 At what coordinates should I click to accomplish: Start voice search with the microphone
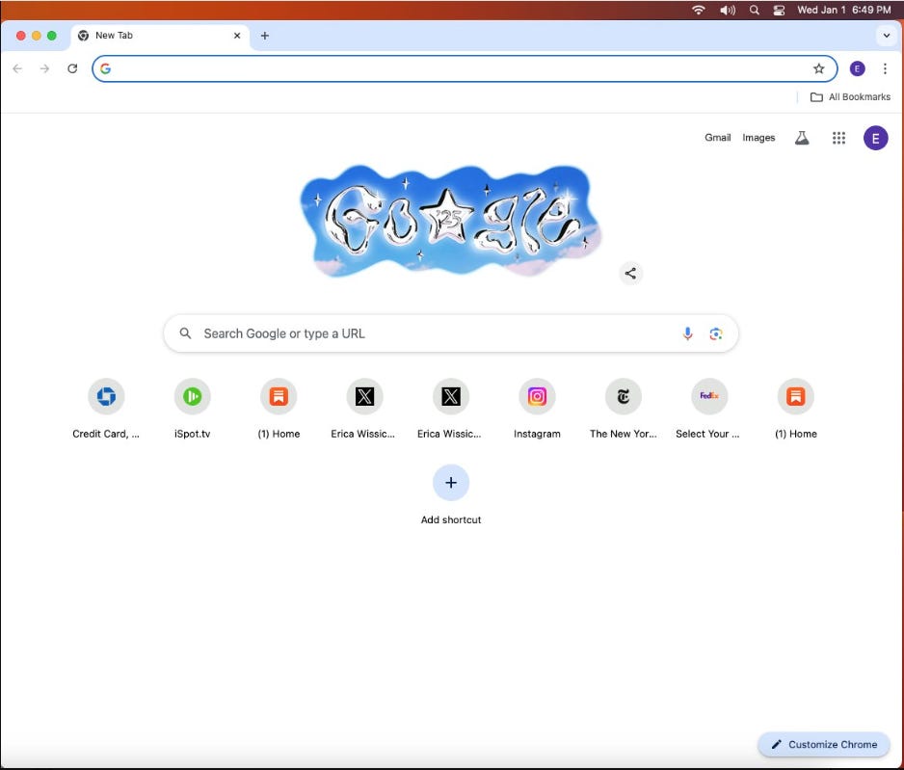[x=687, y=333]
